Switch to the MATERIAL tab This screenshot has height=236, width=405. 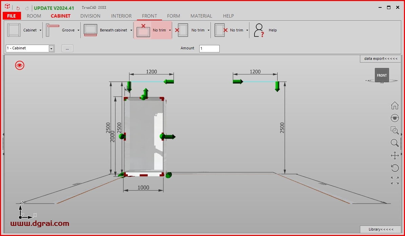coord(201,16)
